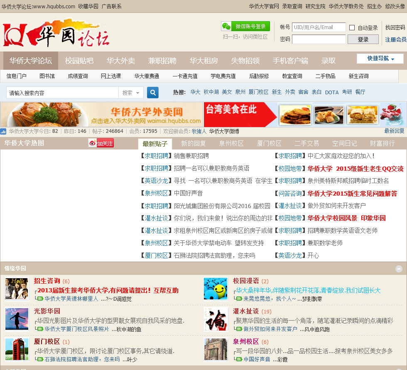Screen dimensions: 407x370
Task: Focus the 请输入搜索内容 search box
Action: (62, 93)
